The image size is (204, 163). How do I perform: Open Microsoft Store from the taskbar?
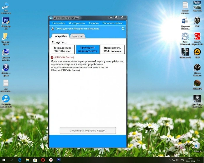(35, 160)
